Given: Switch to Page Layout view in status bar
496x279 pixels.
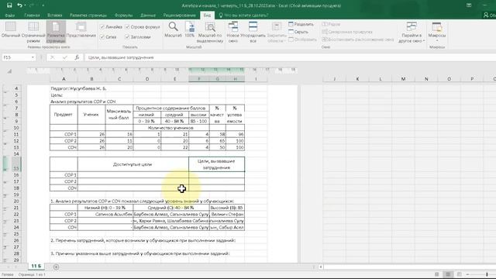Looking at the screenshot, I should coord(448,274).
